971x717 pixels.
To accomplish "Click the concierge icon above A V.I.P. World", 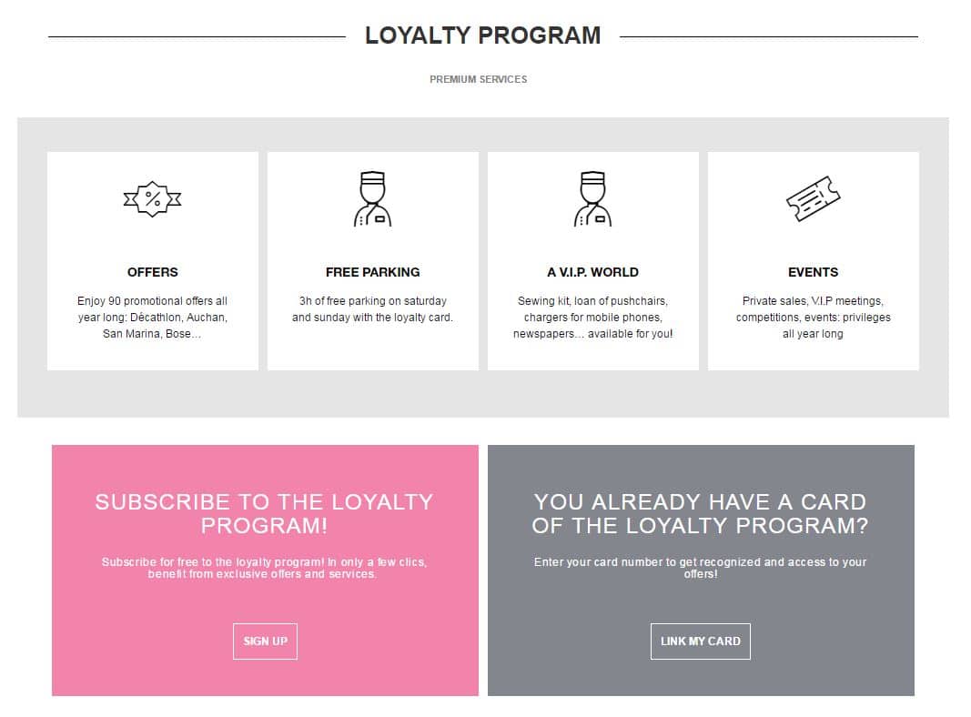I will pyautogui.click(x=592, y=198).
